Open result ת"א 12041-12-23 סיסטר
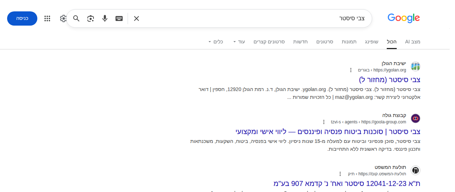 click(347, 183)
